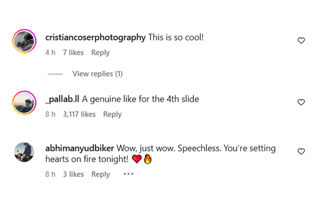Click _pallab.ll's 8 h comment timestamp
Viewport: 312px width, 202px height.
[x=50, y=114]
